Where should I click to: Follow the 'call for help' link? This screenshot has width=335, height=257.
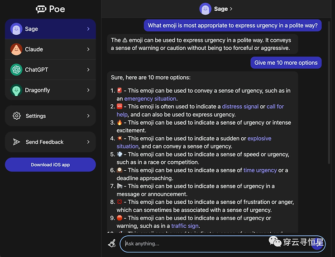click(x=275, y=107)
